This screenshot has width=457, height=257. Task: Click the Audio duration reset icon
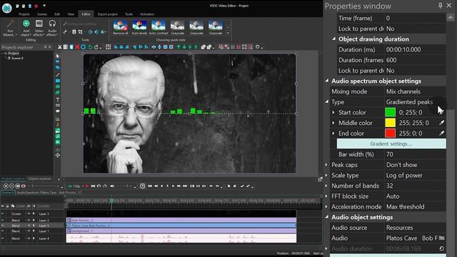[x=441, y=248]
